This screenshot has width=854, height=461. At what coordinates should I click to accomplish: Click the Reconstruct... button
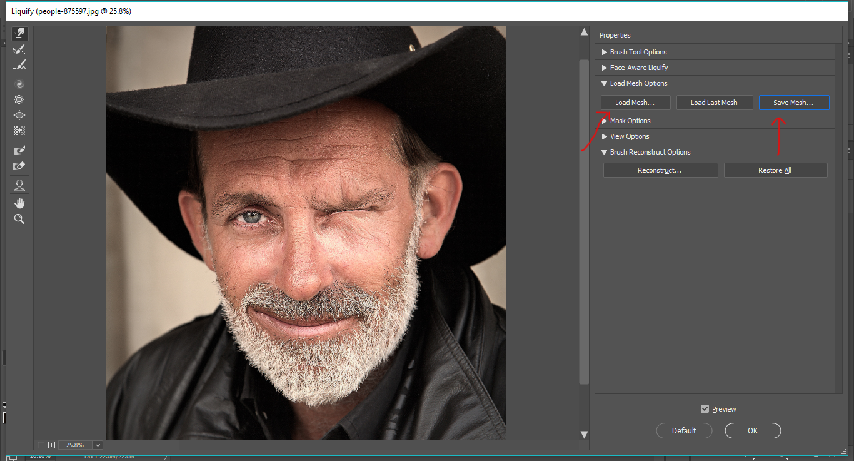tap(660, 170)
